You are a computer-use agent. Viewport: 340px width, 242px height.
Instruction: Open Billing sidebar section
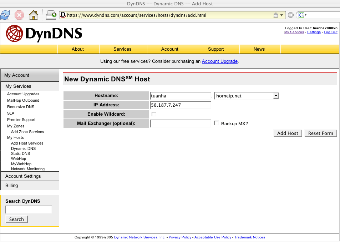click(30, 186)
